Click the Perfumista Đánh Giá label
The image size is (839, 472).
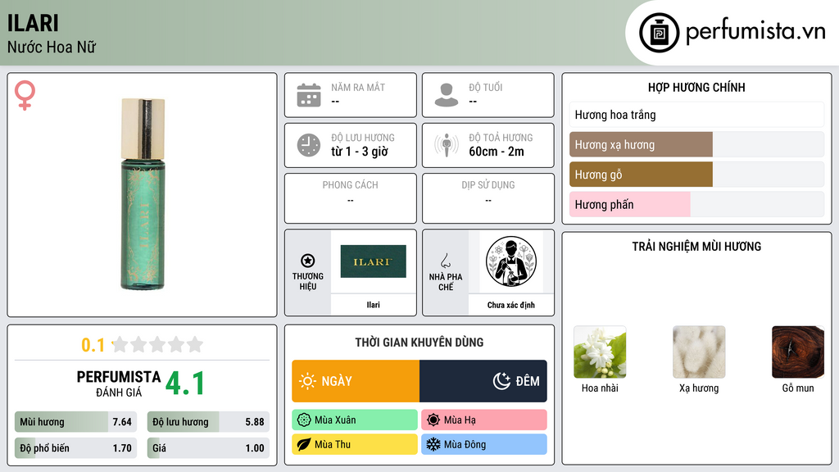coord(119,383)
